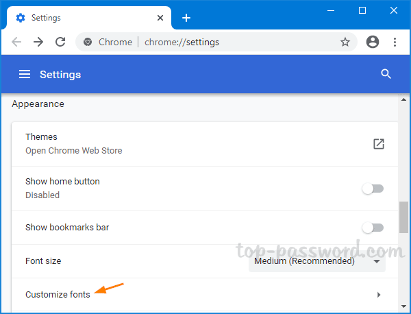Click the Font size label
This screenshot has height=314, width=411.
[43, 261]
